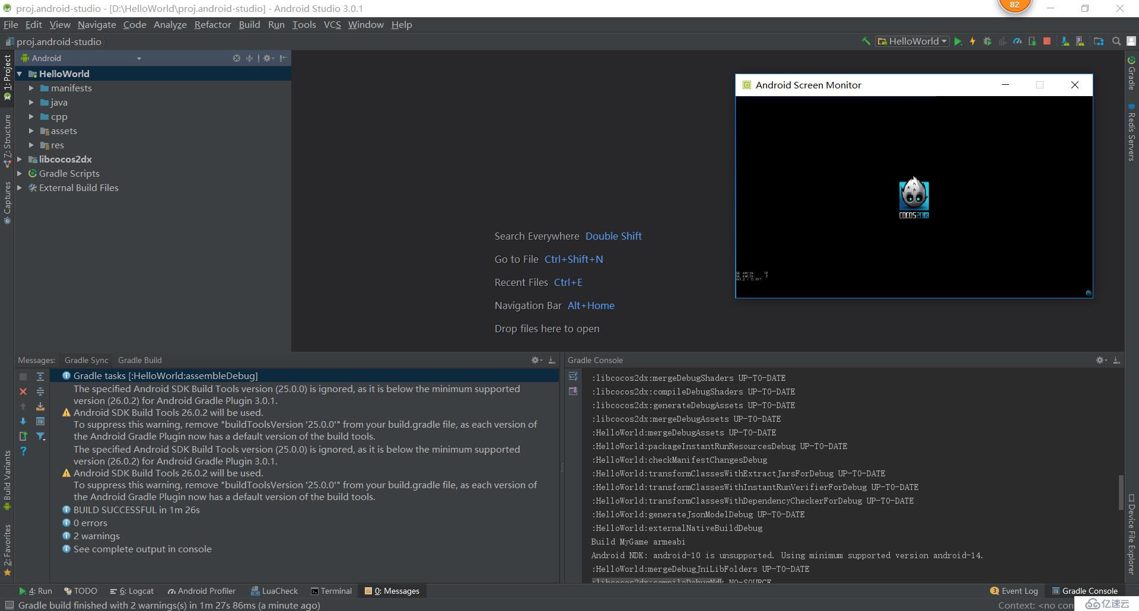Screen dimensions: 1139x611
Task: Run the app with the green play icon
Action: click(x=957, y=41)
